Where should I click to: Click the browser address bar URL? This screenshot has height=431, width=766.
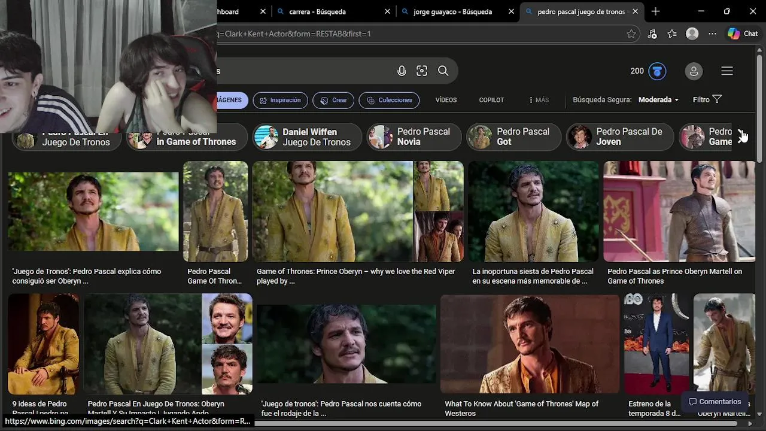pyautogui.click(x=419, y=34)
